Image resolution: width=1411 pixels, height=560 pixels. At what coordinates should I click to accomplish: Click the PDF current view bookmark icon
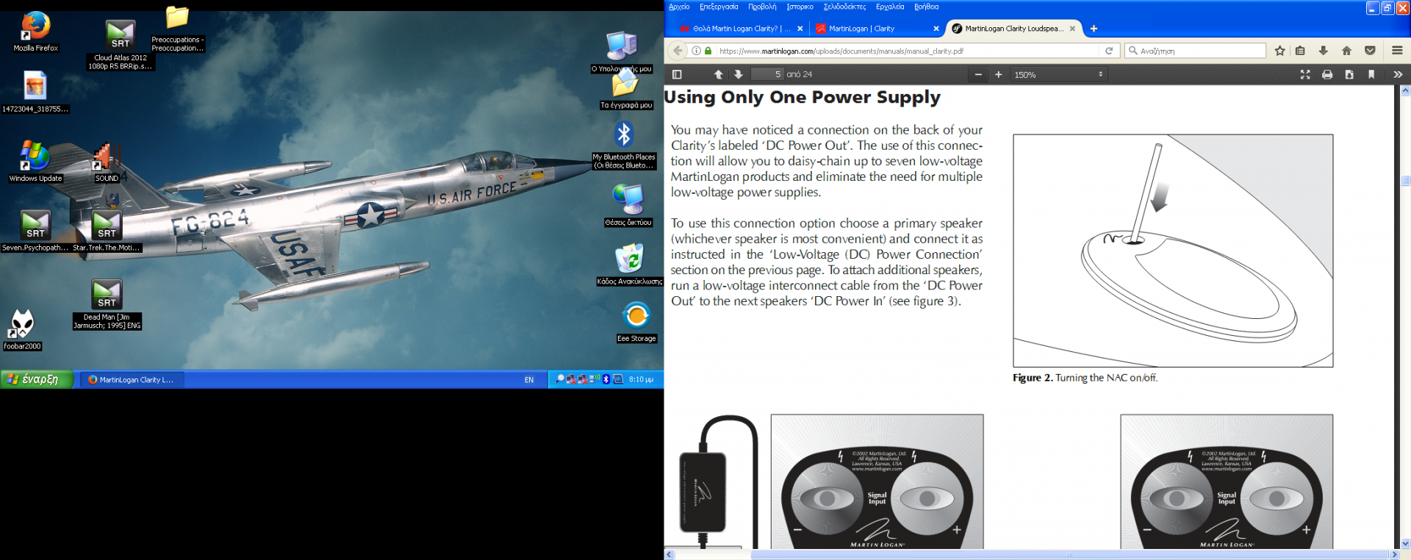1371,74
